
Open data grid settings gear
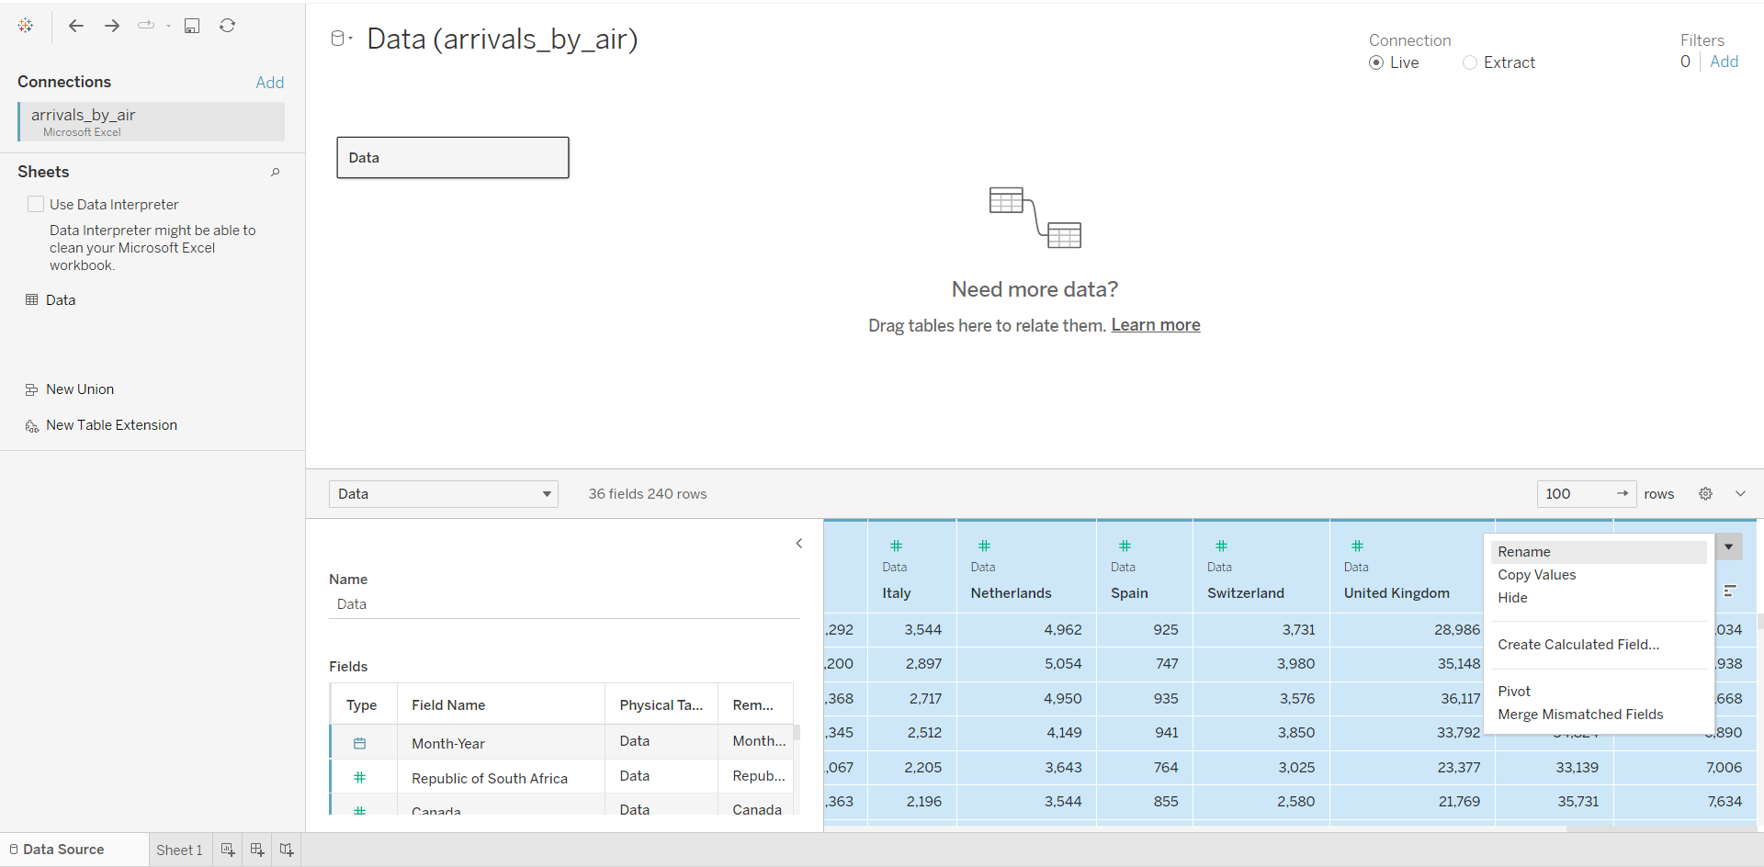tap(1705, 494)
